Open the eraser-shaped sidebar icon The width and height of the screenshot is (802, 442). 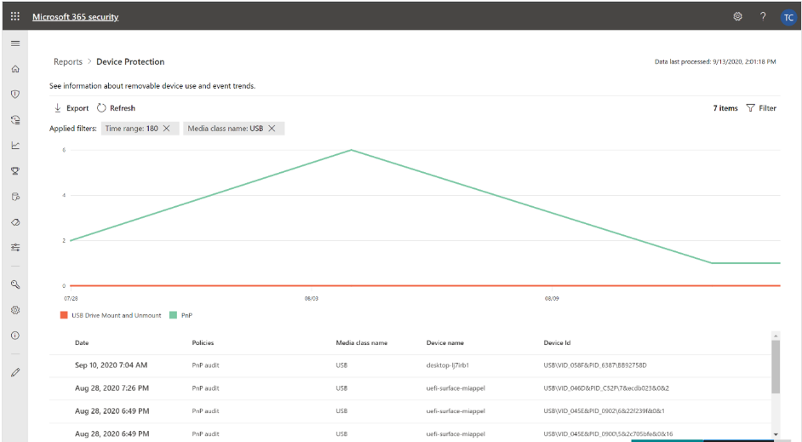pos(15,222)
